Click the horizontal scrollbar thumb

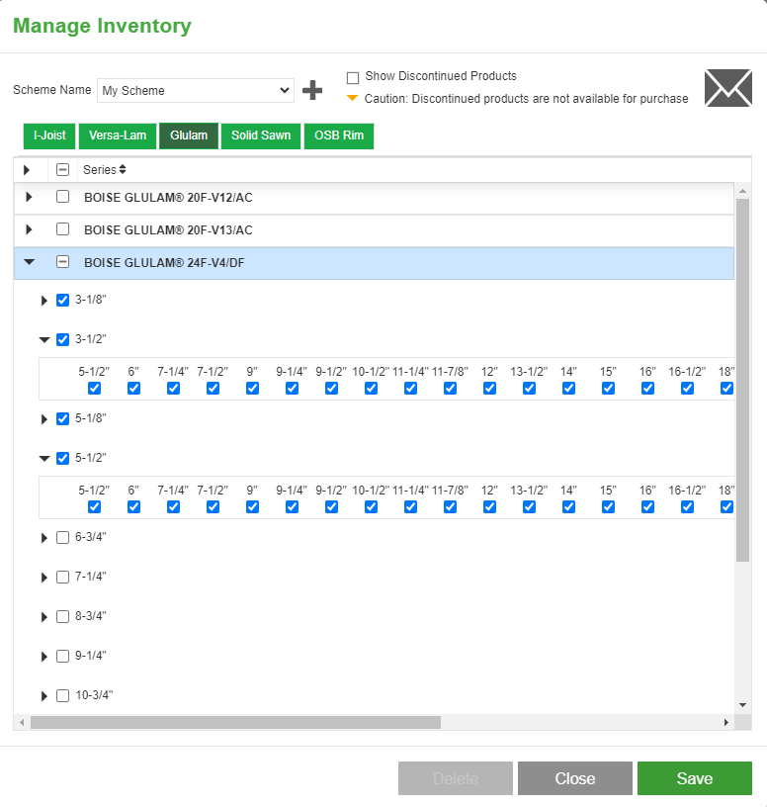pyautogui.click(x=235, y=722)
